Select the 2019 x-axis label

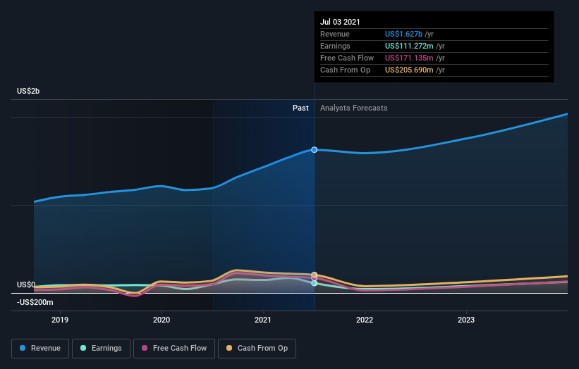(x=60, y=320)
